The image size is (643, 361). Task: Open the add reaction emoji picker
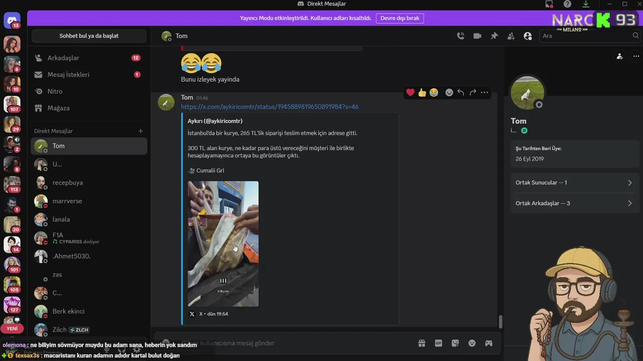pyautogui.click(x=449, y=92)
